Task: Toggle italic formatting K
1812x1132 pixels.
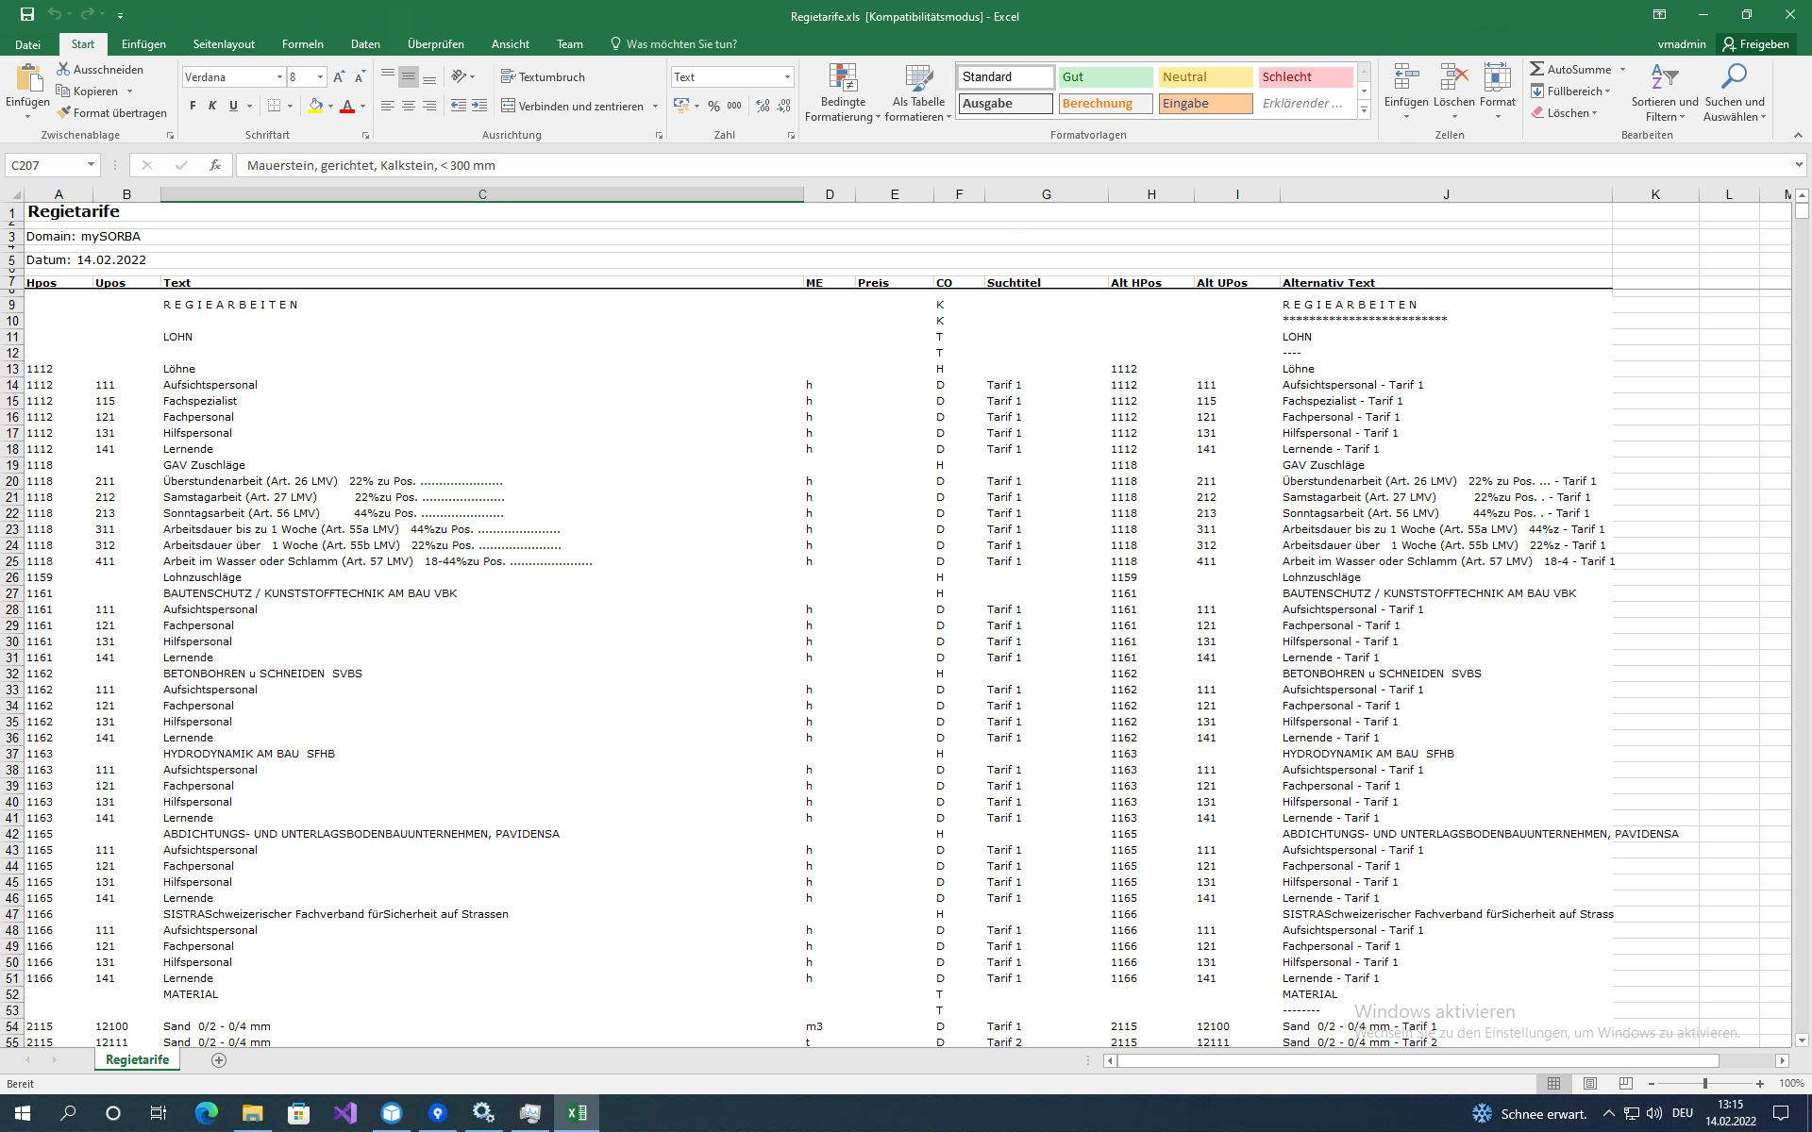Action: [212, 106]
